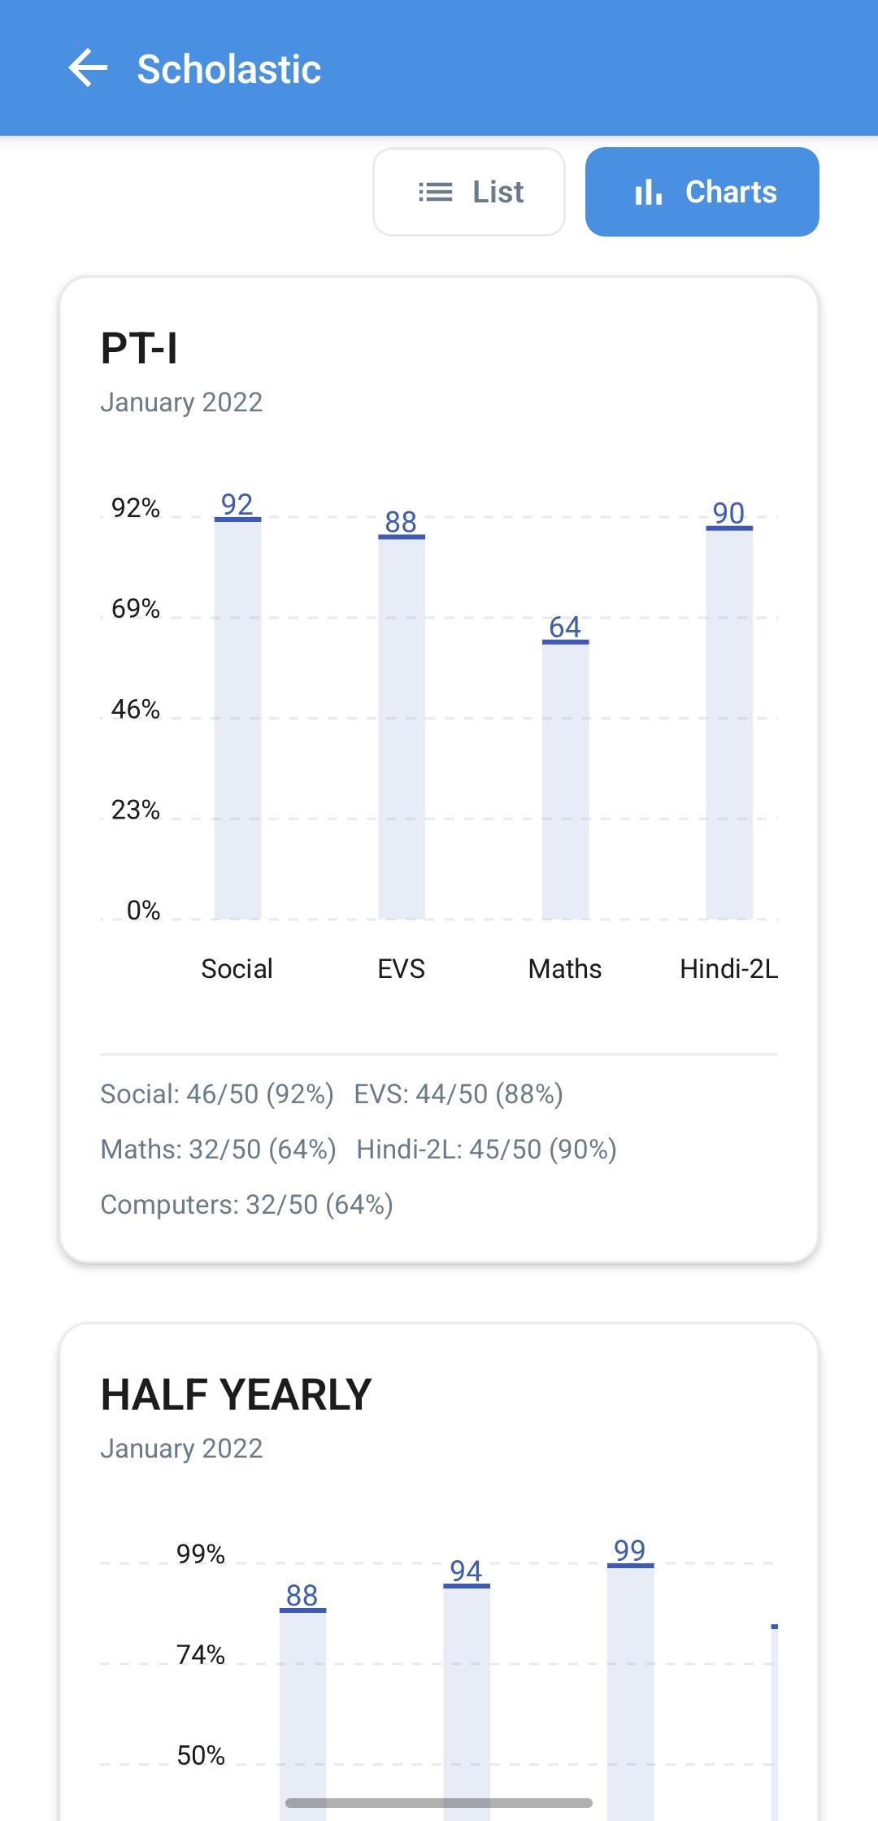878x1821 pixels.
Task: Tap the Scholastic page title
Action: pyautogui.click(x=229, y=69)
